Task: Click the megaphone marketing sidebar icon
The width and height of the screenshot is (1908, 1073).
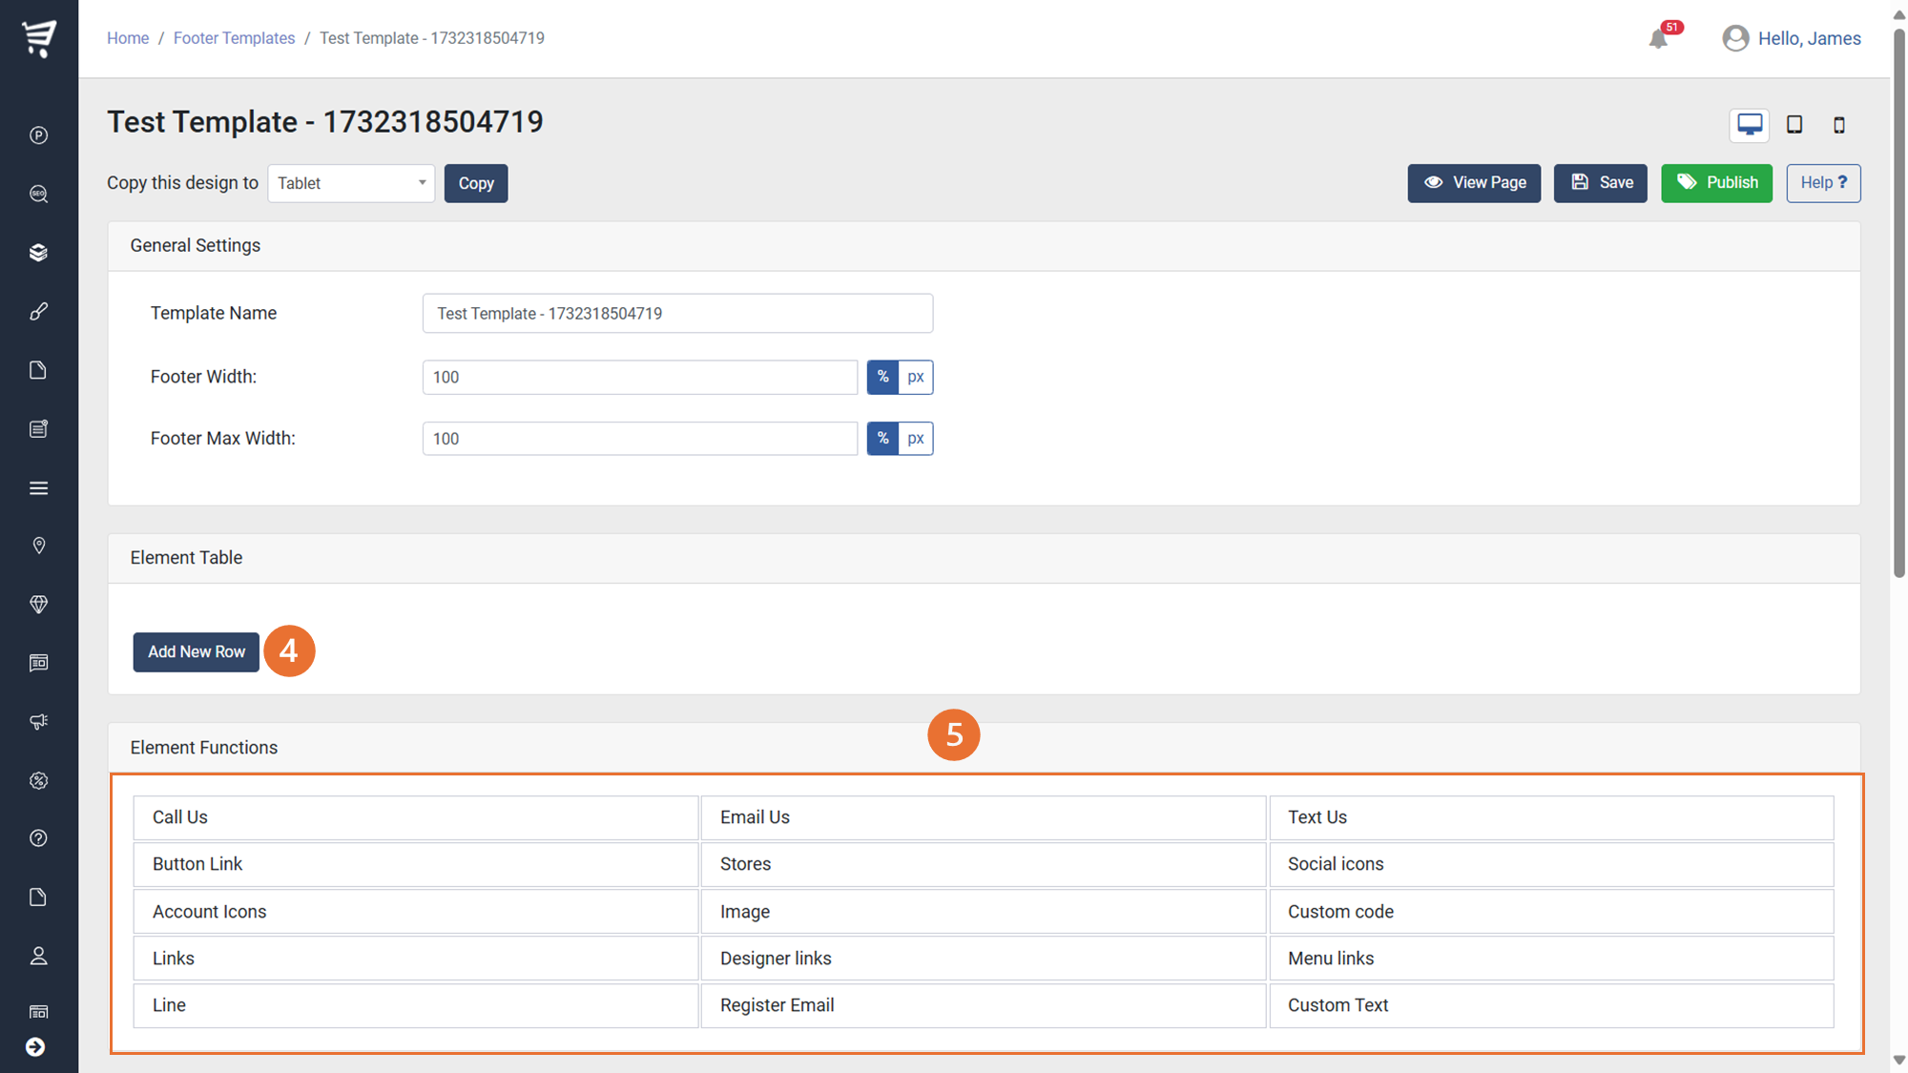Action: [39, 722]
